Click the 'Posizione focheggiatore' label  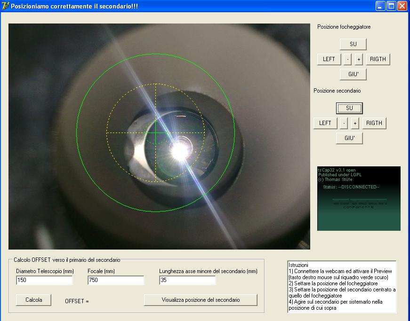pos(344,27)
